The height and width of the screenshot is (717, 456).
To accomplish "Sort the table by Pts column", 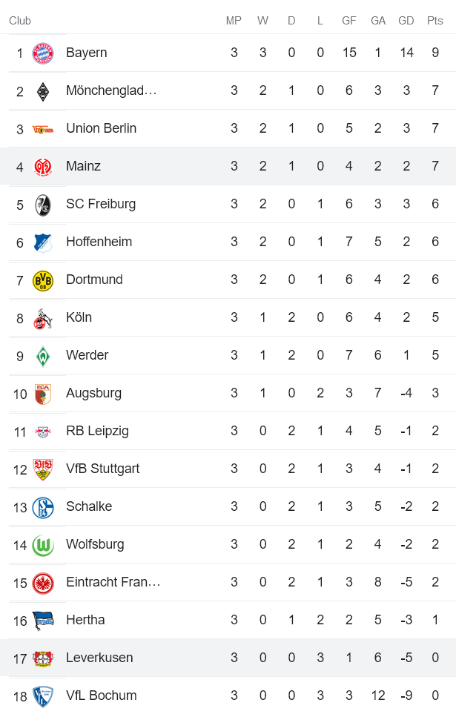I will click(434, 21).
